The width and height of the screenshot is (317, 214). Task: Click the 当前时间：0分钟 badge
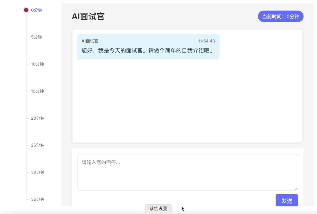(x=280, y=16)
